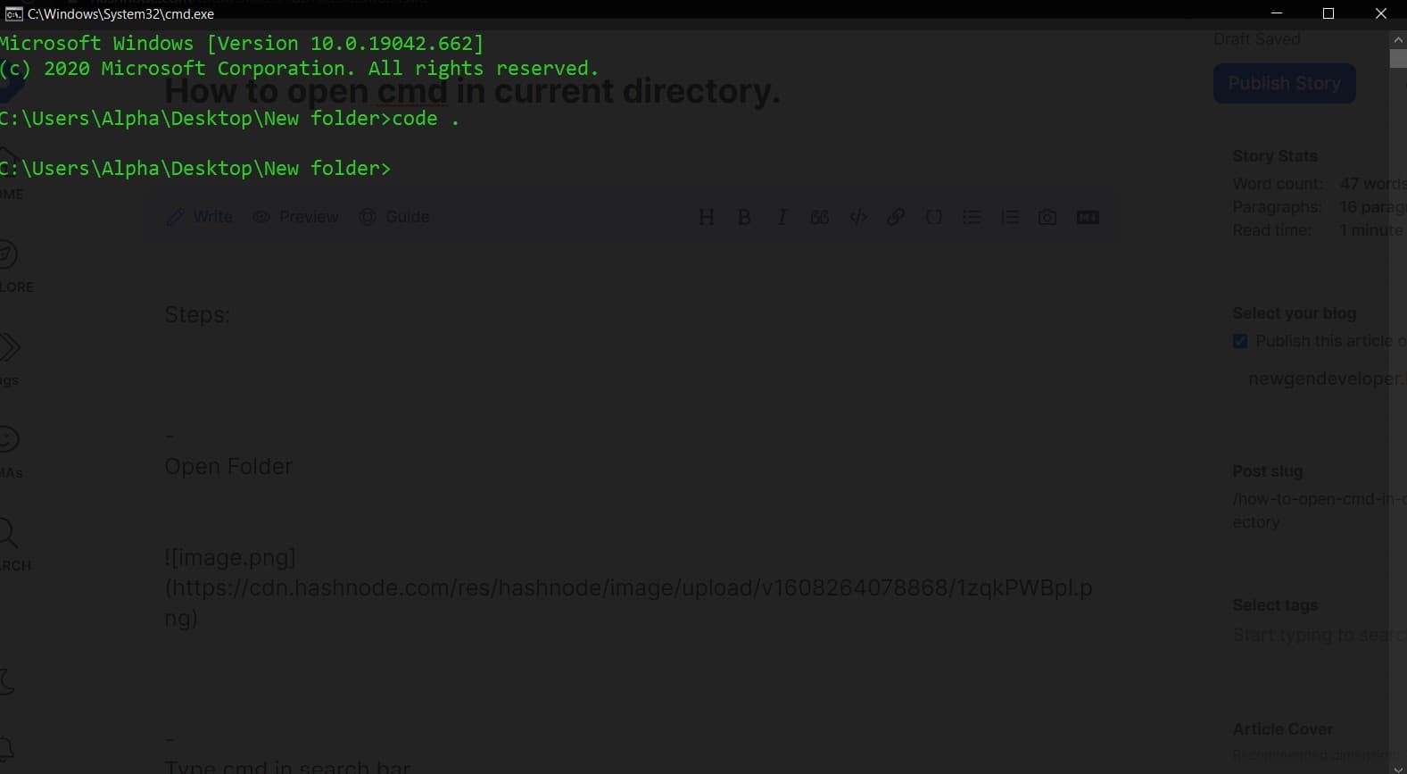Insert a numbered list
This screenshot has height=774, width=1407.
point(1009,217)
